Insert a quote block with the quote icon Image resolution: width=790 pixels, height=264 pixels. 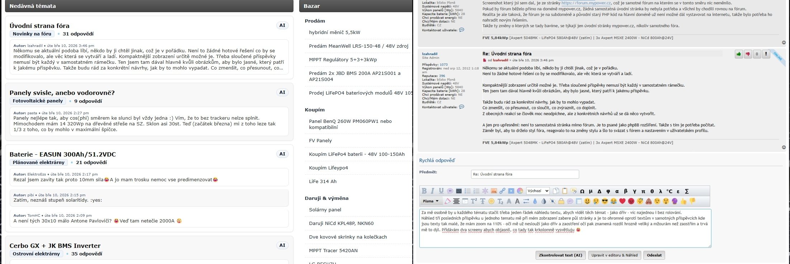point(450,191)
